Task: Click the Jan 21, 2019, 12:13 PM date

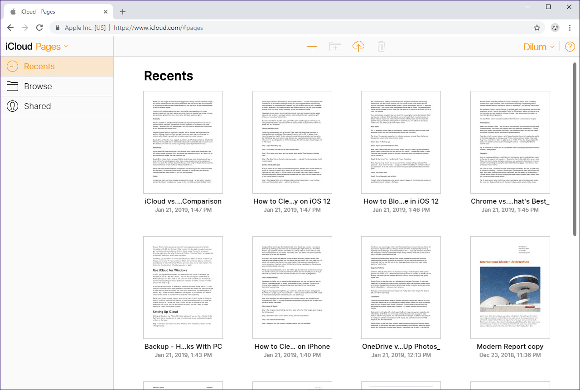Action: (x=401, y=355)
